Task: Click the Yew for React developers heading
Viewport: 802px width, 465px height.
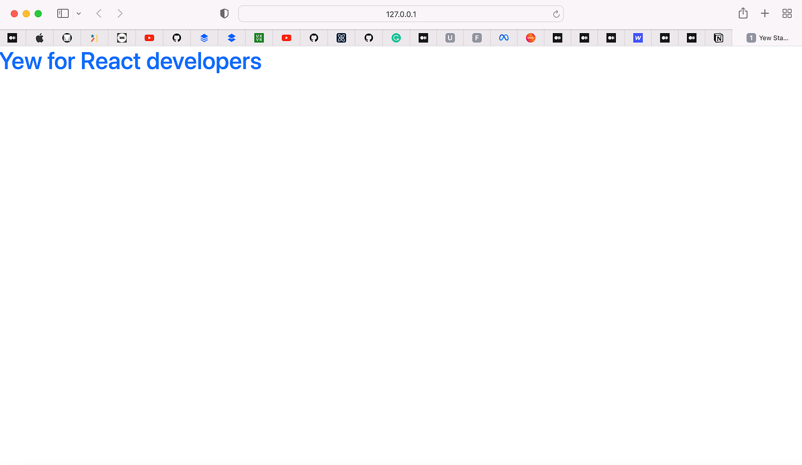Action: [x=131, y=61]
